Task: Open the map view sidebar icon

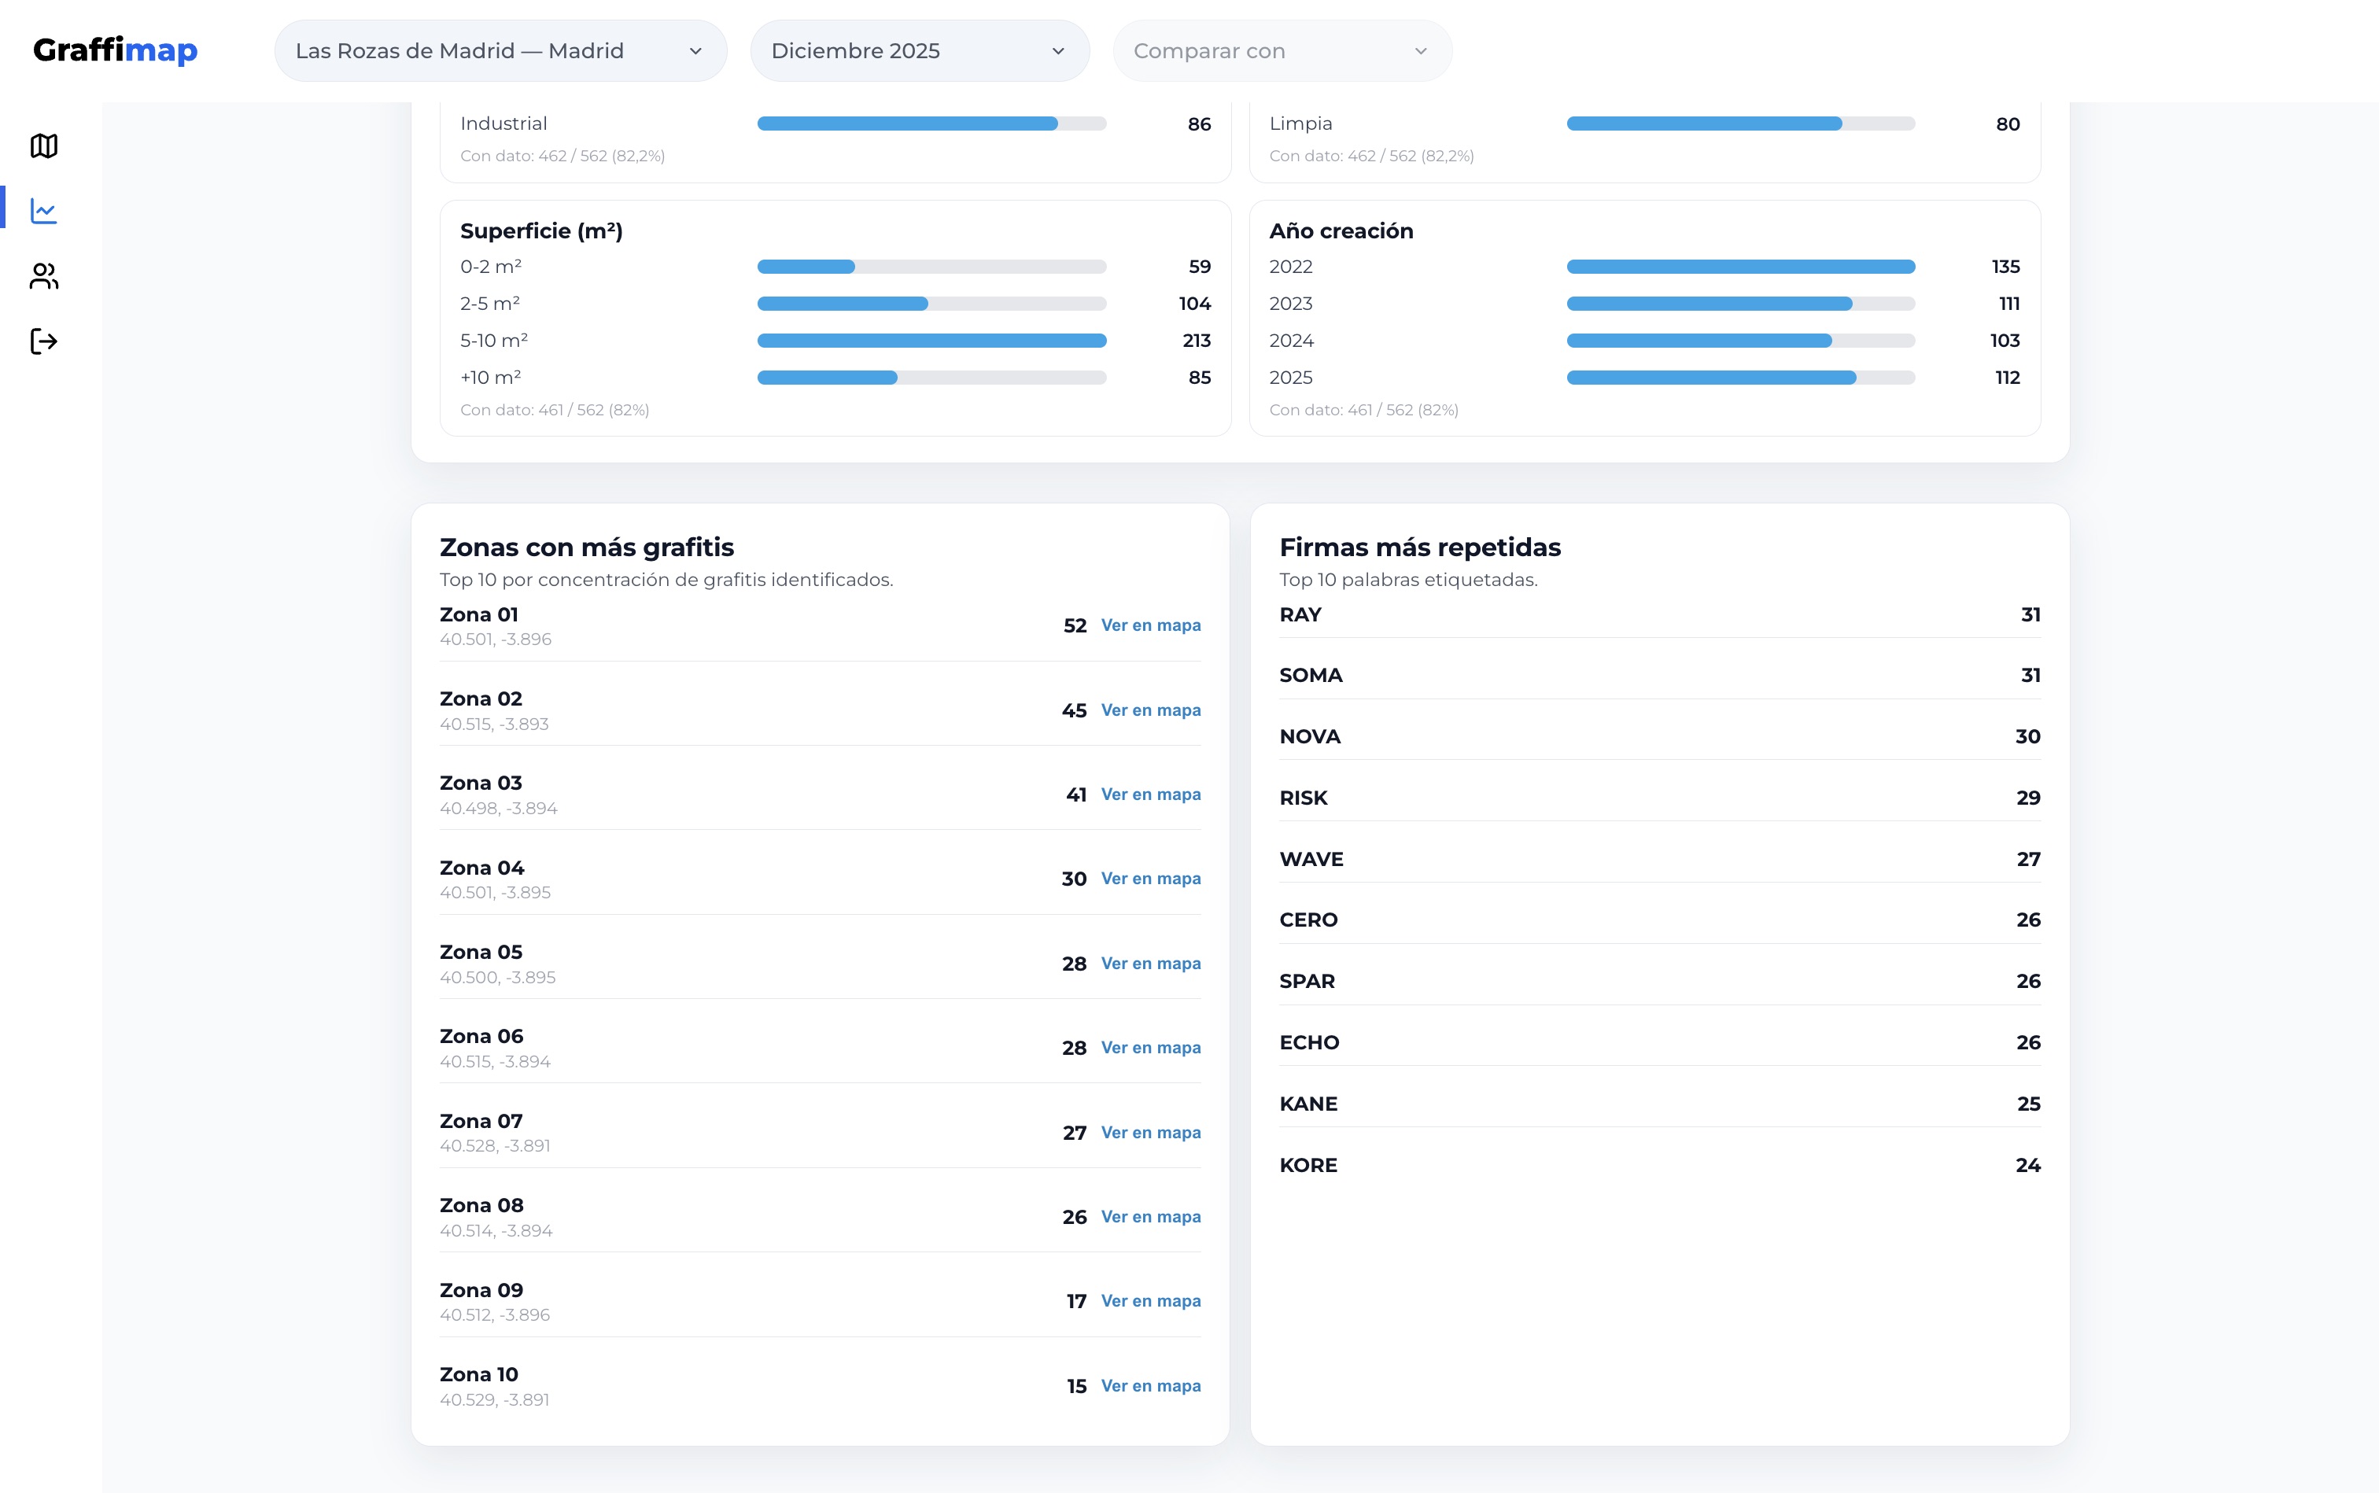Action: tap(43, 146)
